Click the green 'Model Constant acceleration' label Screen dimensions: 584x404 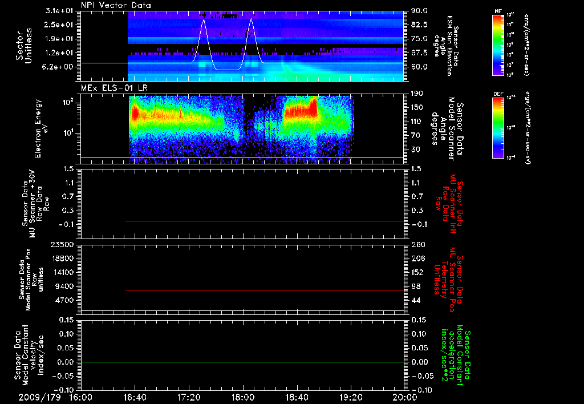click(455, 356)
